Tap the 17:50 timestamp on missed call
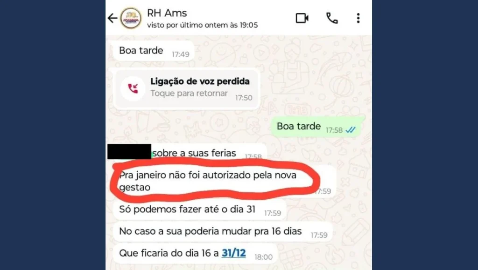Screen dimensions: 478x270 coord(244,98)
